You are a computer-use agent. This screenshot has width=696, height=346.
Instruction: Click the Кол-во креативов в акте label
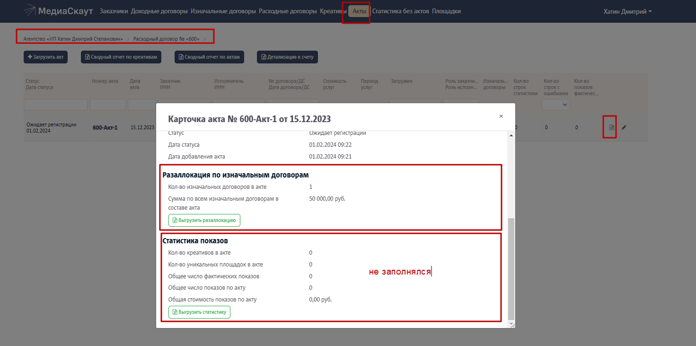(200, 253)
